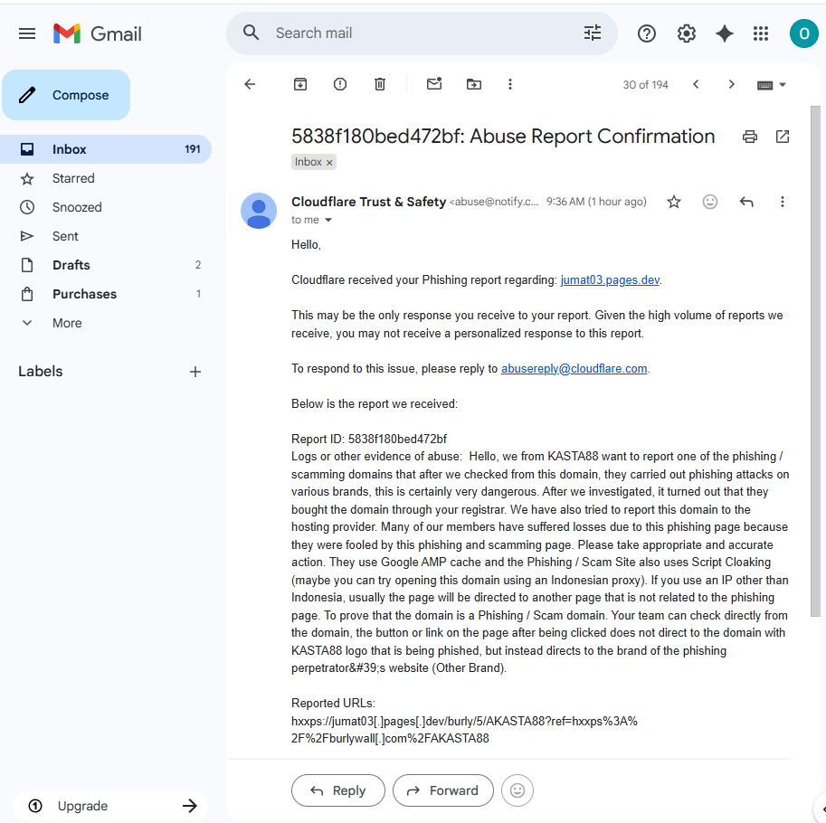The width and height of the screenshot is (826, 823).
Task: Focus the Search mail field
Action: point(422,33)
